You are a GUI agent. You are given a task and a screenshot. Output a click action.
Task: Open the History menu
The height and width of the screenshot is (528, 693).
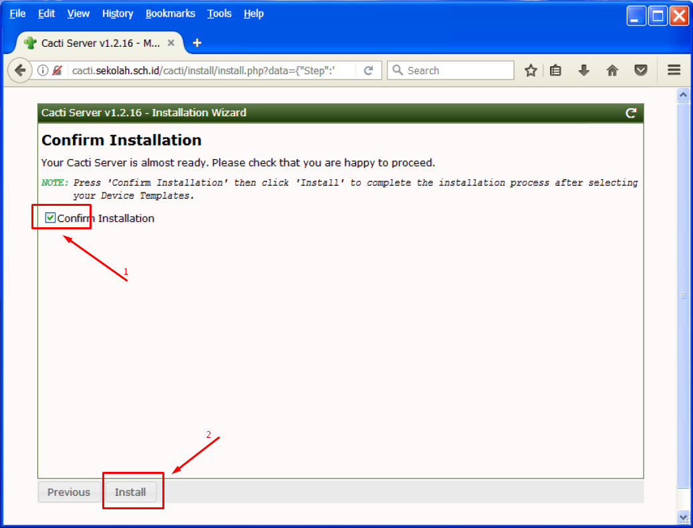tap(118, 13)
